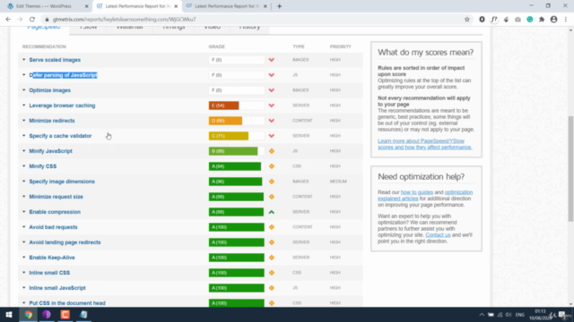The width and height of the screenshot is (574, 322).
Task: Follow the Learn more about PageSpeed/YSlow scores link
Action: [x=424, y=144]
